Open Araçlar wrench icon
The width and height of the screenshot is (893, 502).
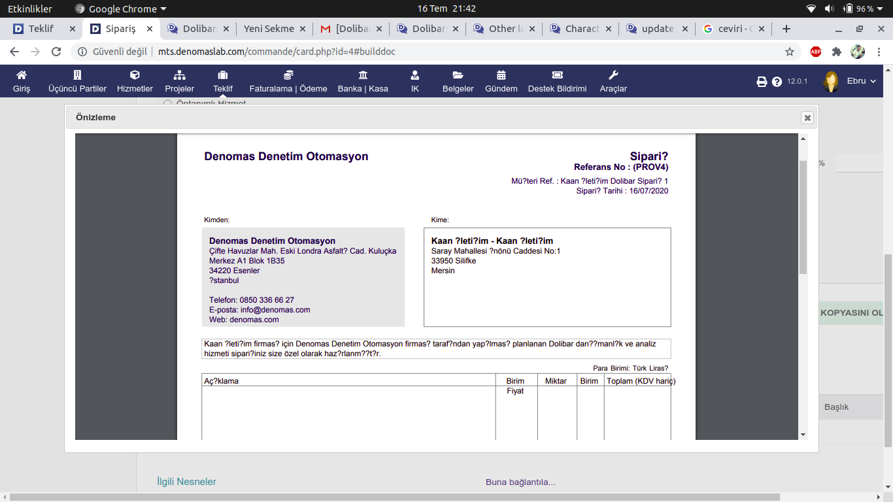click(x=613, y=75)
